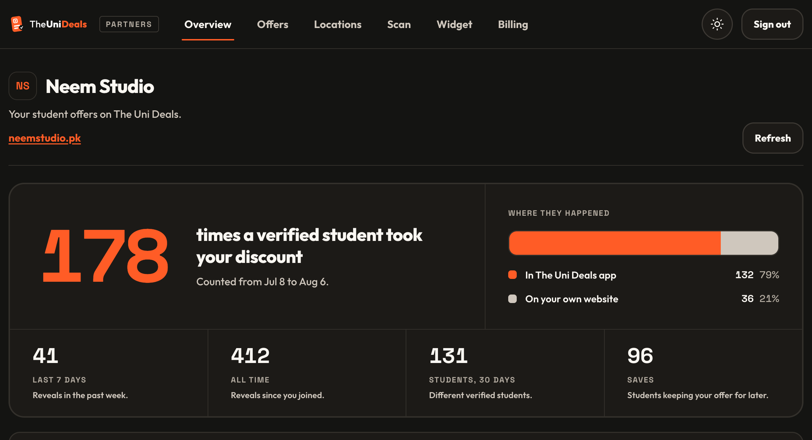
Task: Open the Overview tab
Action: [208, 24]
